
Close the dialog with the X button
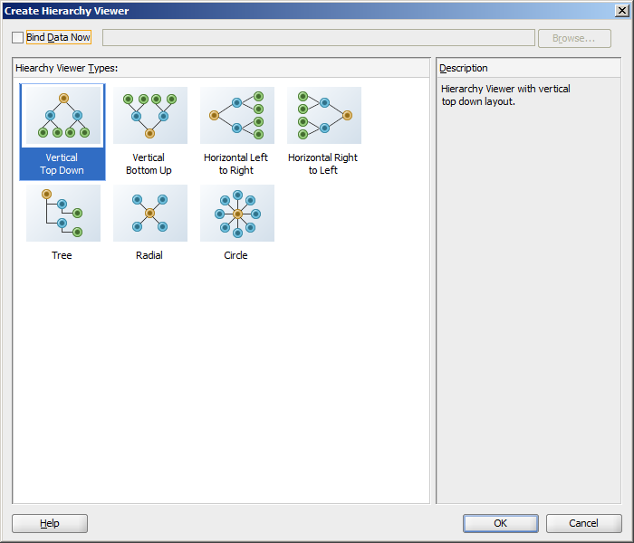pos(622,11)
